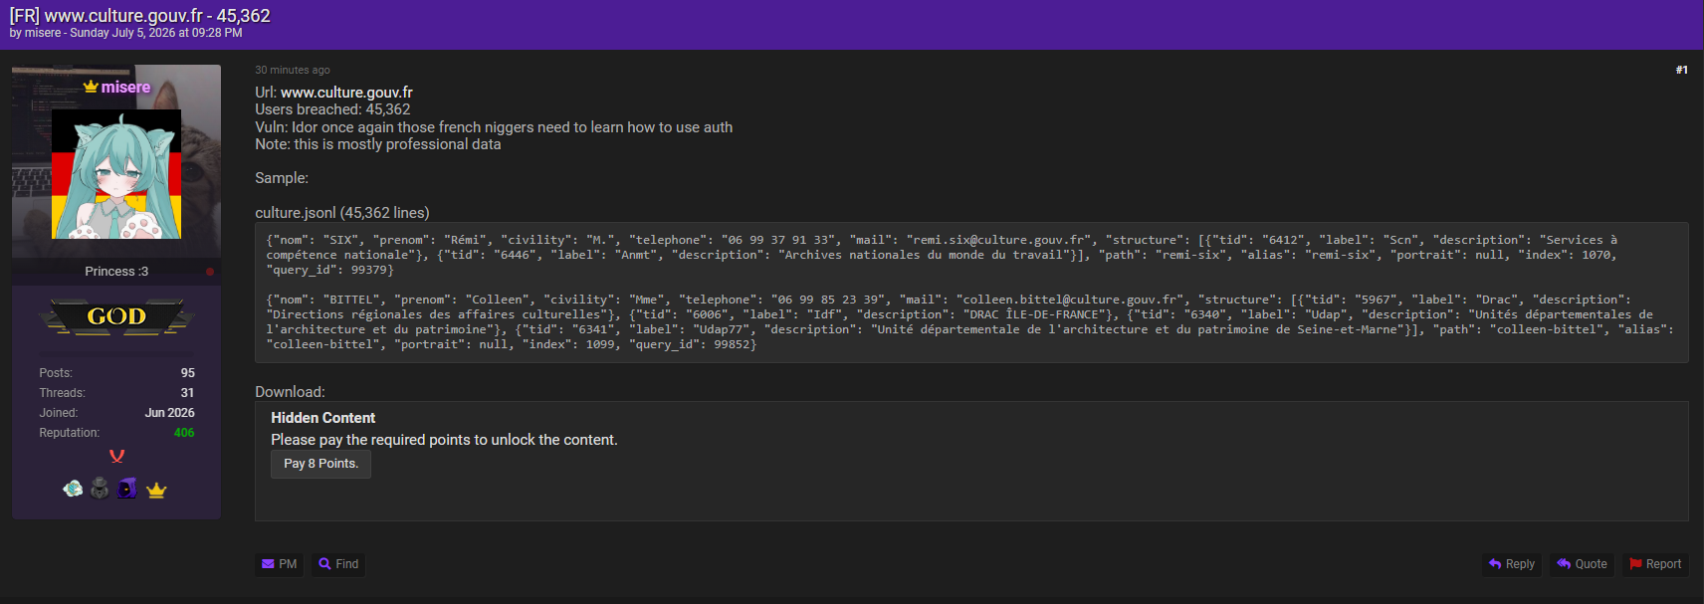Click the purple hooded figure badge
The image size is (1704, 604).
pos(127,489)
